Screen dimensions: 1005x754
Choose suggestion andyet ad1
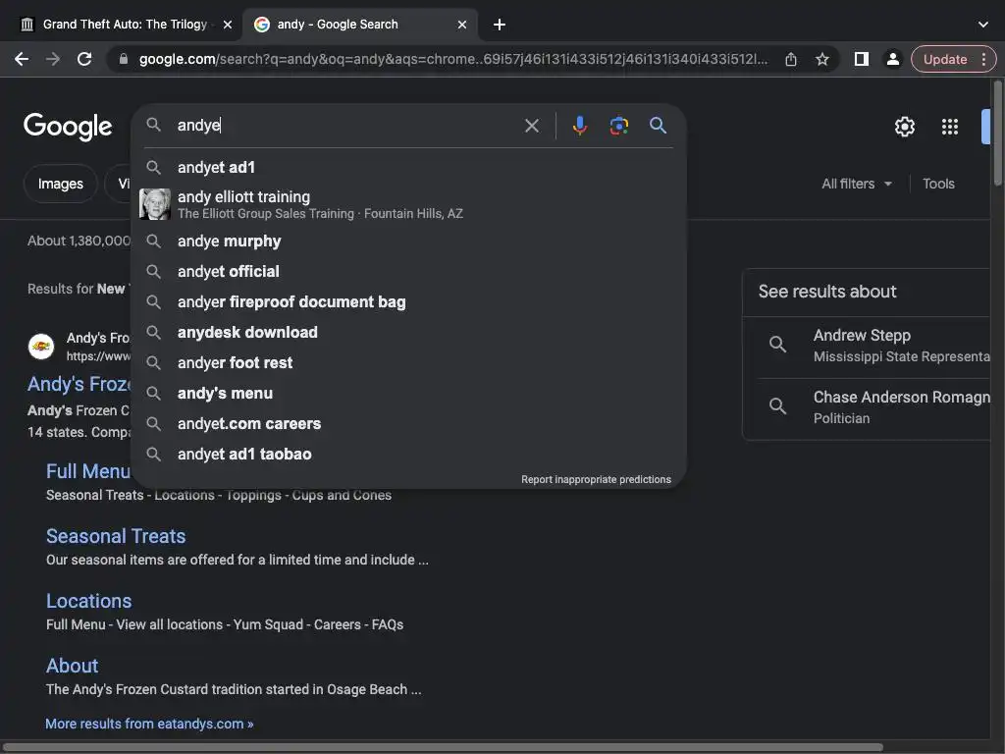pyautogui.click(x=408, y=167)
